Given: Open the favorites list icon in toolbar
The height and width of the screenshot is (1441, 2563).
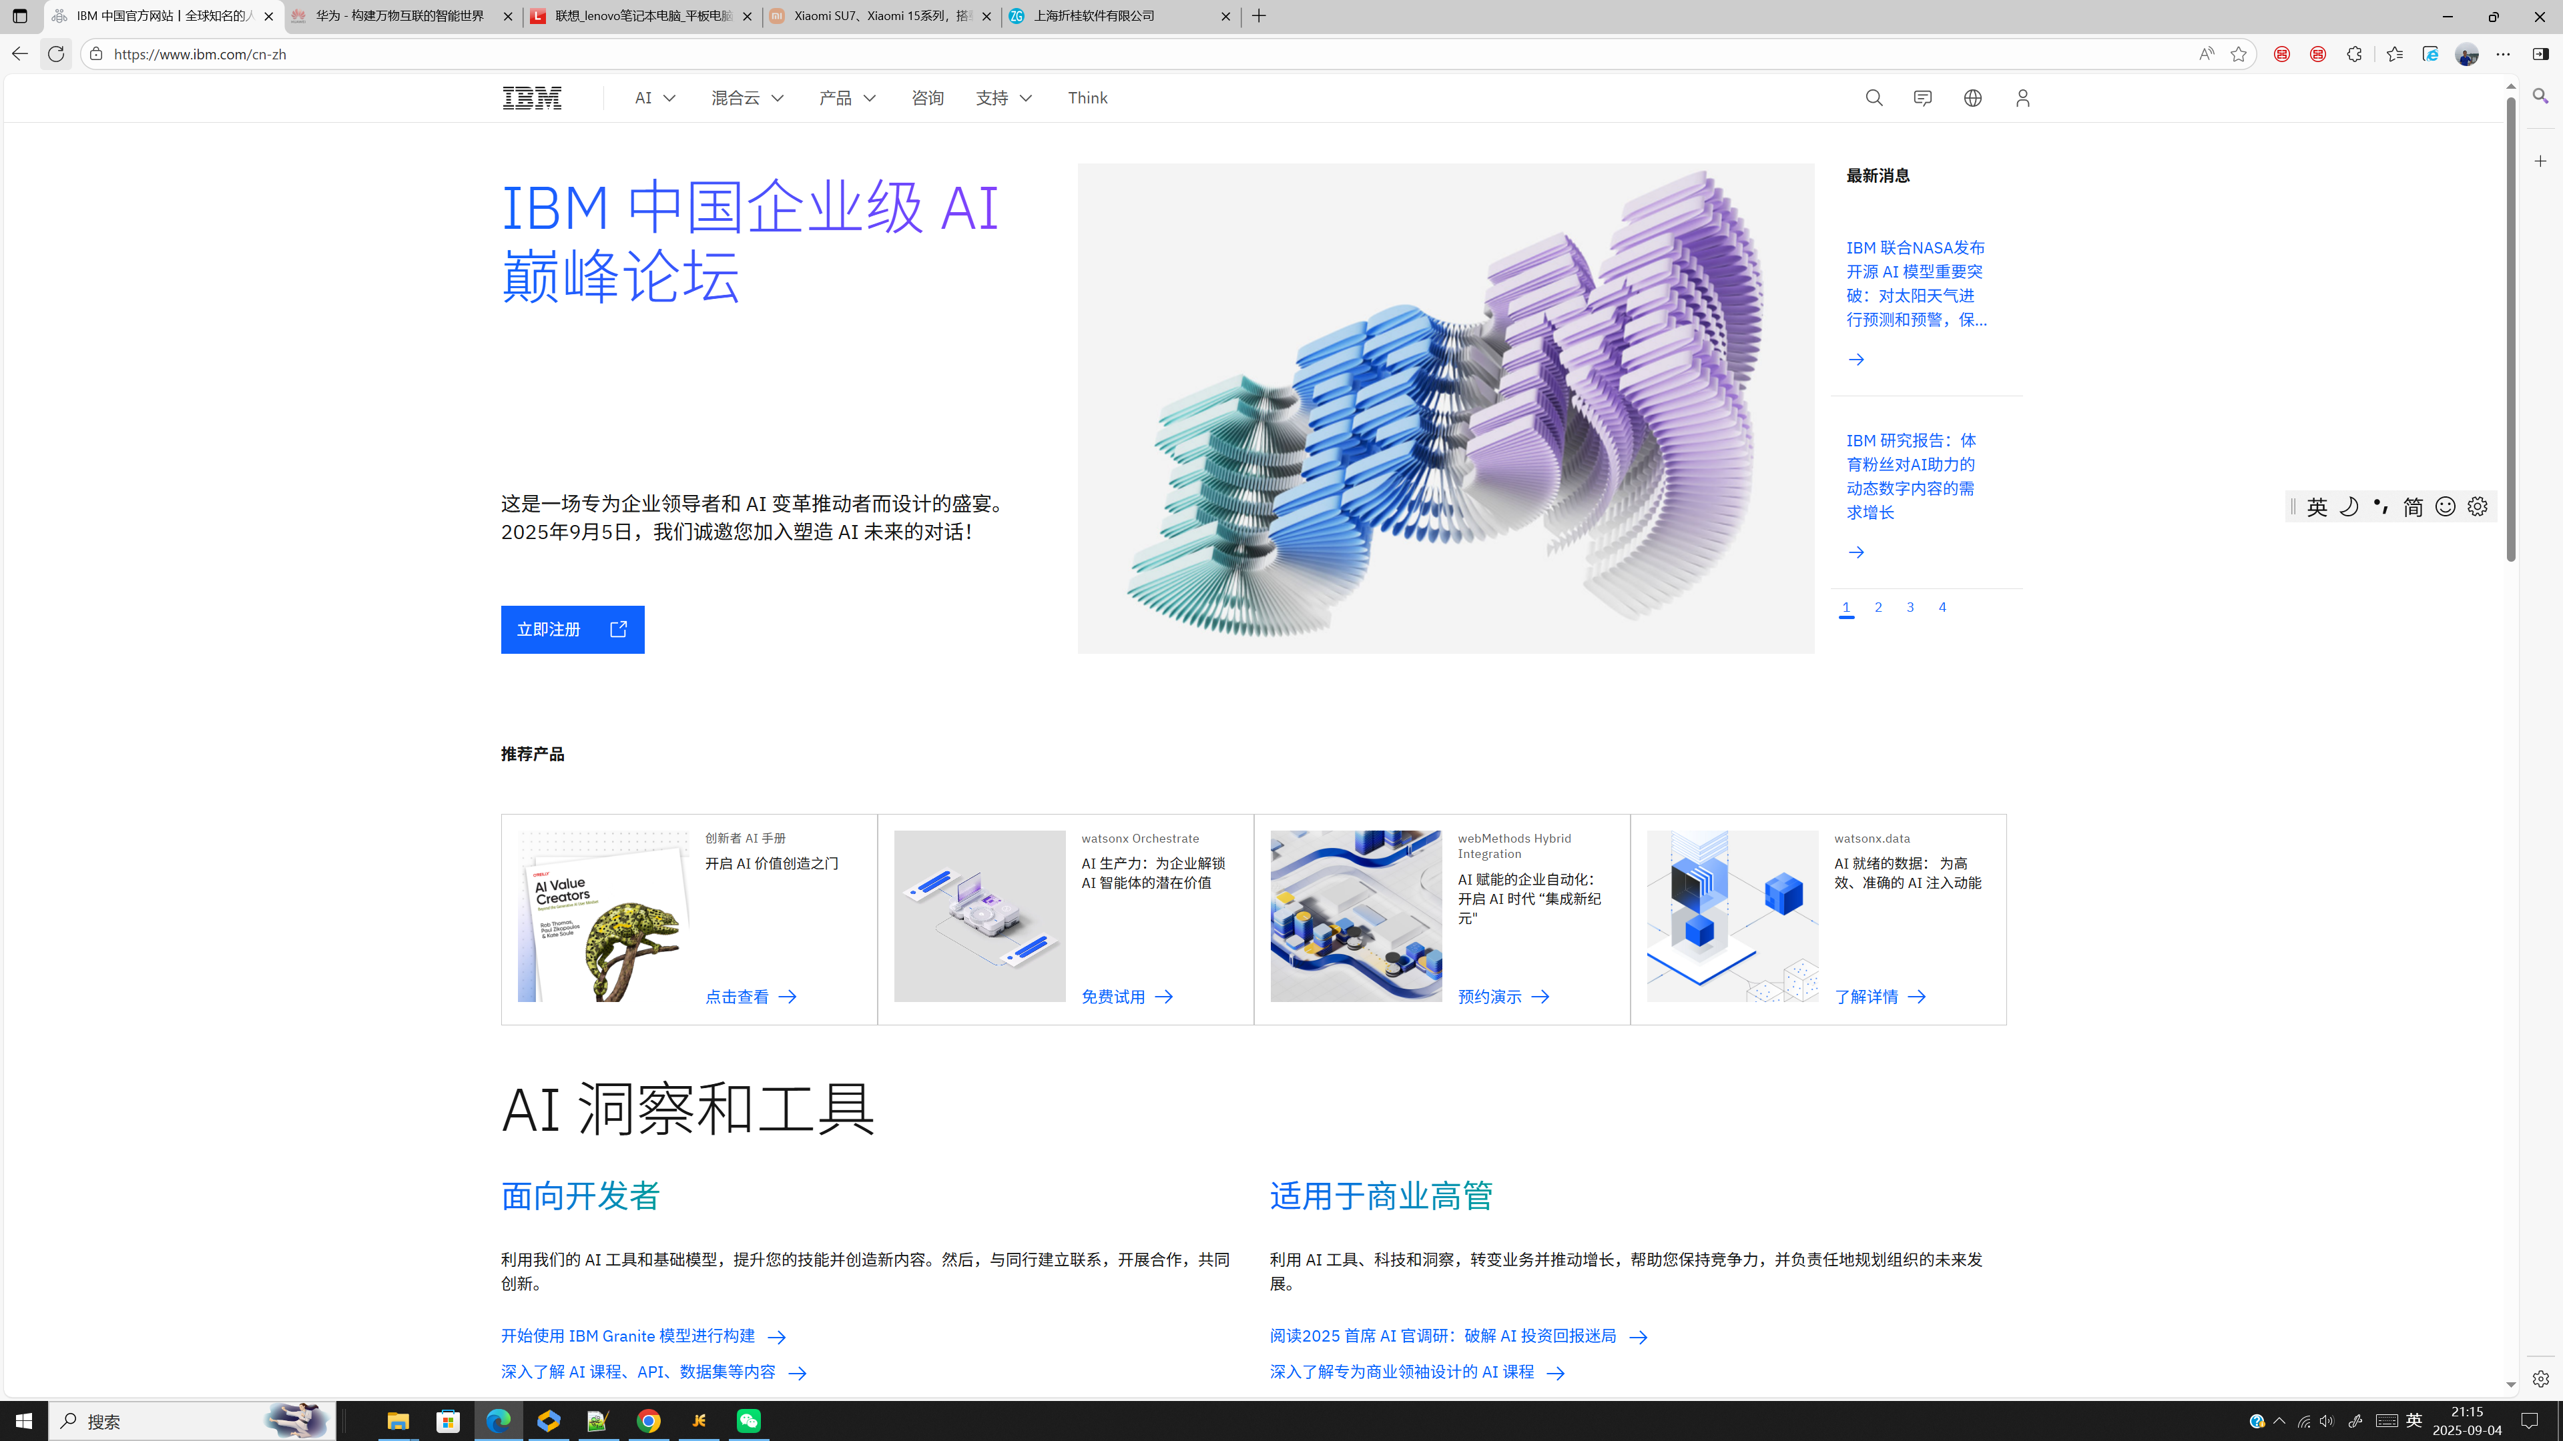Looking at the screenshot, I should click(x=2394, y=53).
